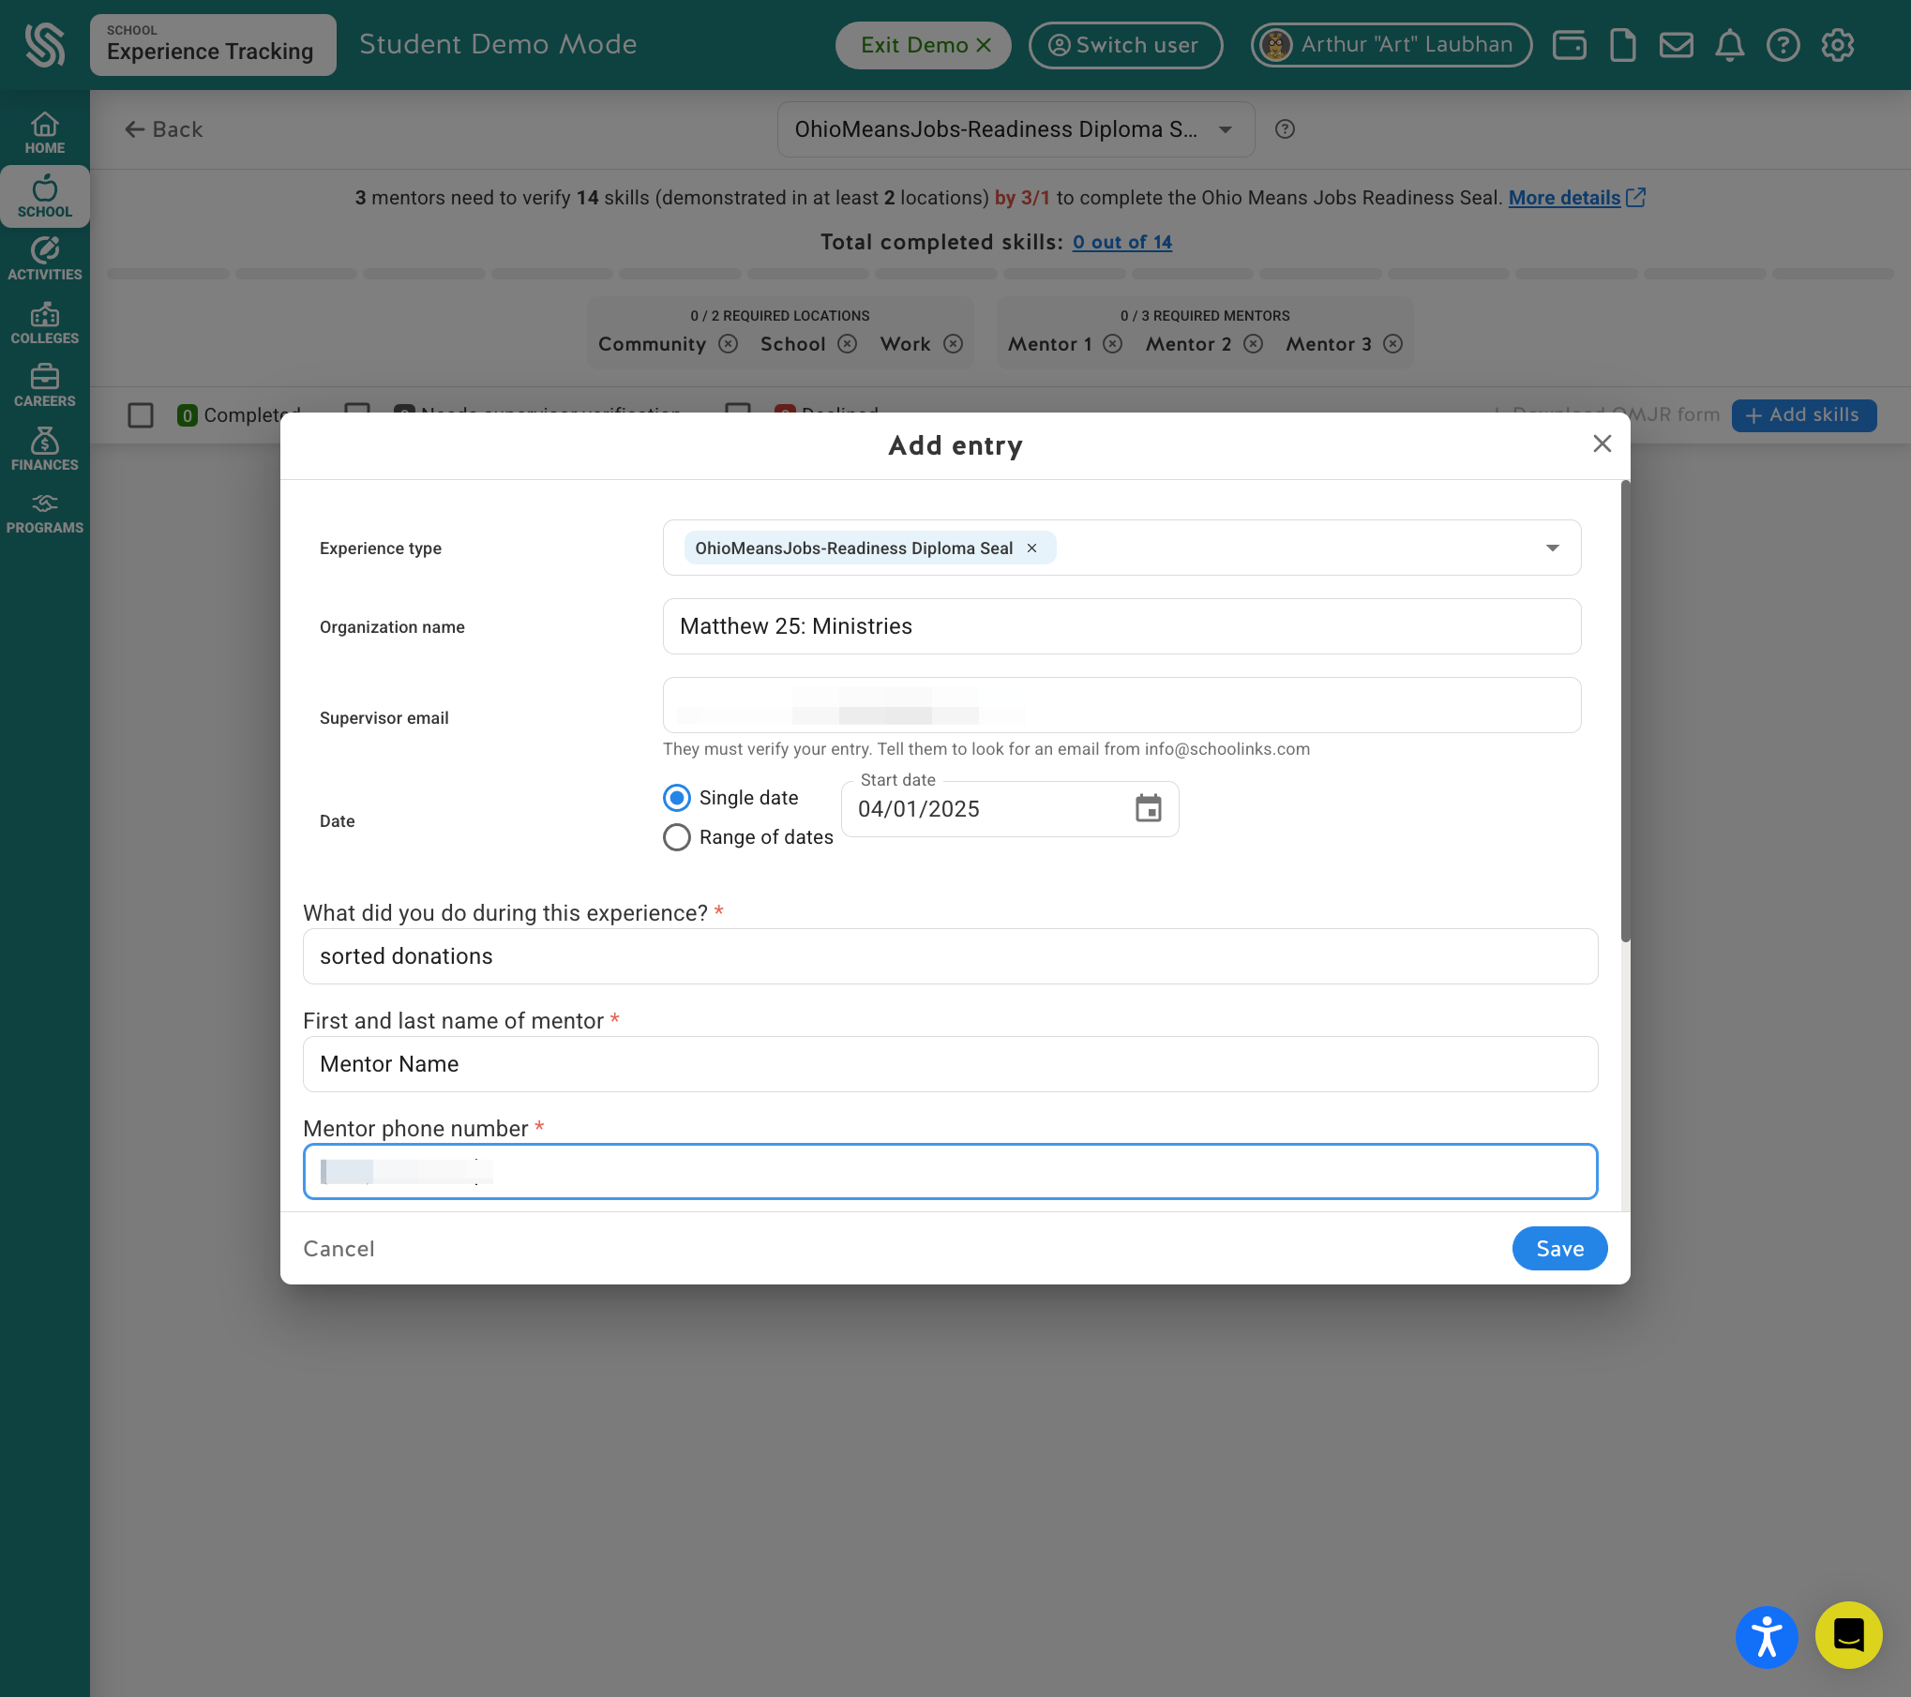Viewport: 1911px width, 1697px height.
Task: Go Back to previous page
Action: click(164, 129)
